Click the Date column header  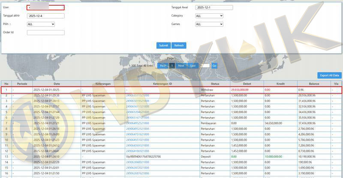57,84
